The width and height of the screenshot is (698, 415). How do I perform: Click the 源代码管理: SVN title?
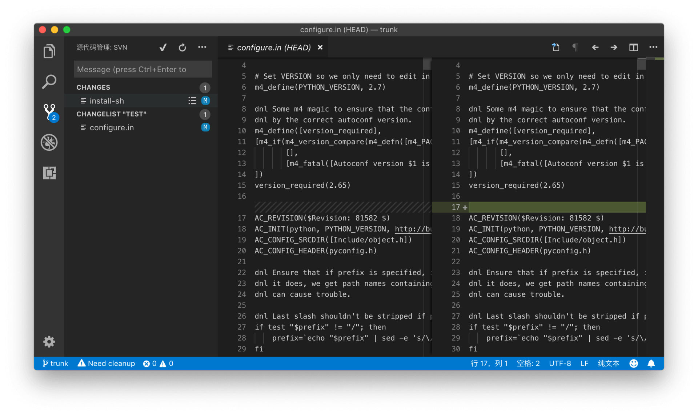102,48
